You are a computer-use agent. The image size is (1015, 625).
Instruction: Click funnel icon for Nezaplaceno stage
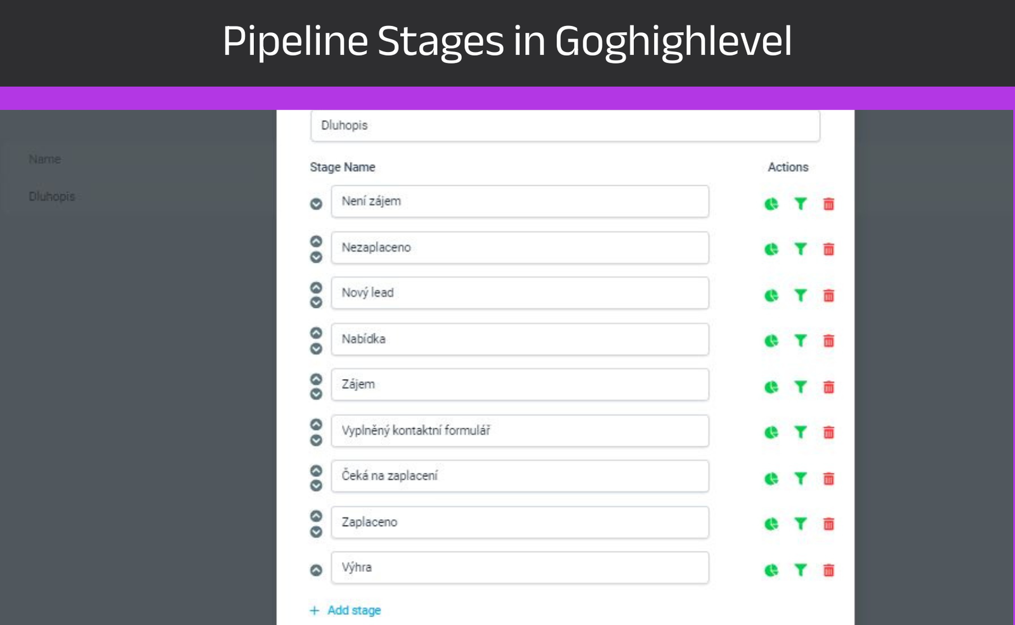tap(801, 249)
